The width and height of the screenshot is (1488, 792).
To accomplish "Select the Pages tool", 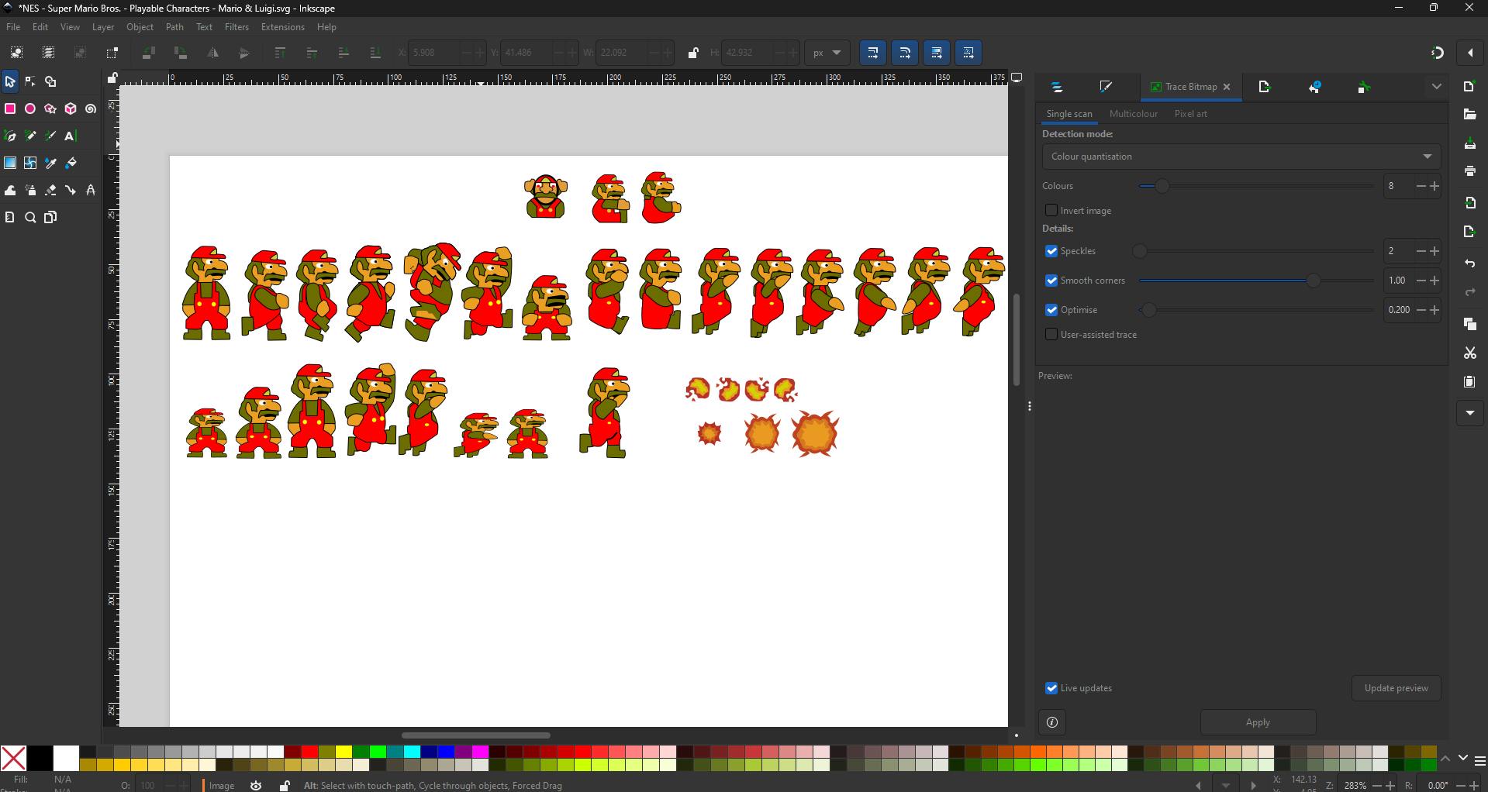I will (x=50, y=217).
